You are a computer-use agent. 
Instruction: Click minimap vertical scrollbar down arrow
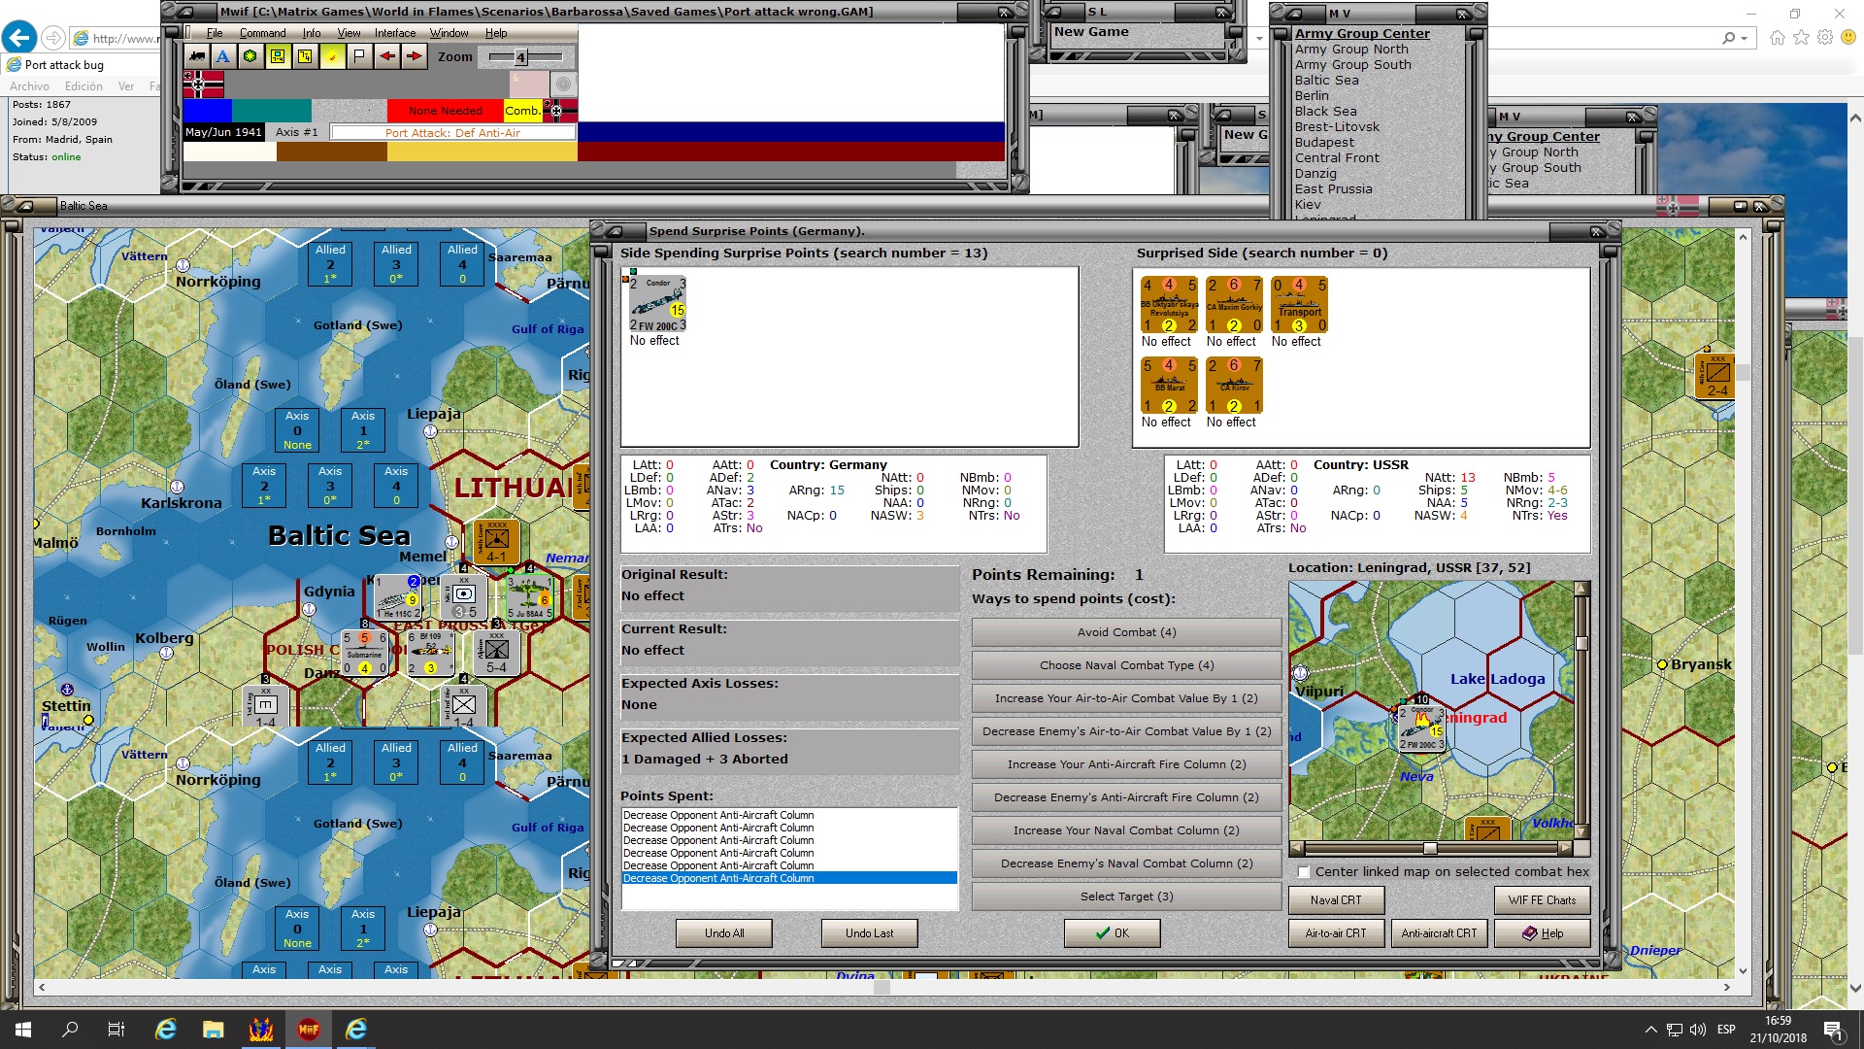coord(1581,832)
